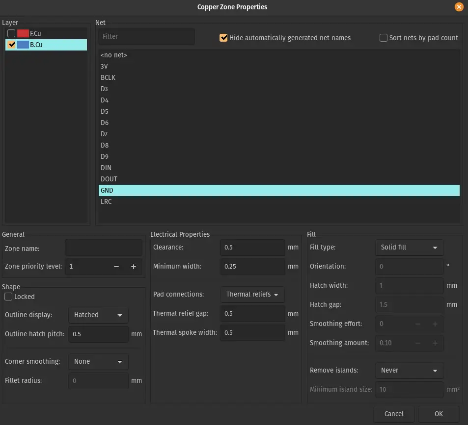Click the net Filter search field
The image size is (468, 425).
[x=146, y=36]
